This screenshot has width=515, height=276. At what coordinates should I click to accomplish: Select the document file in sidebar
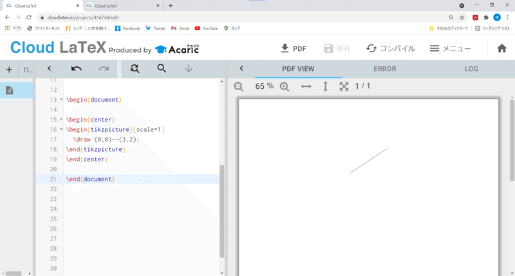tap(10, 90)
